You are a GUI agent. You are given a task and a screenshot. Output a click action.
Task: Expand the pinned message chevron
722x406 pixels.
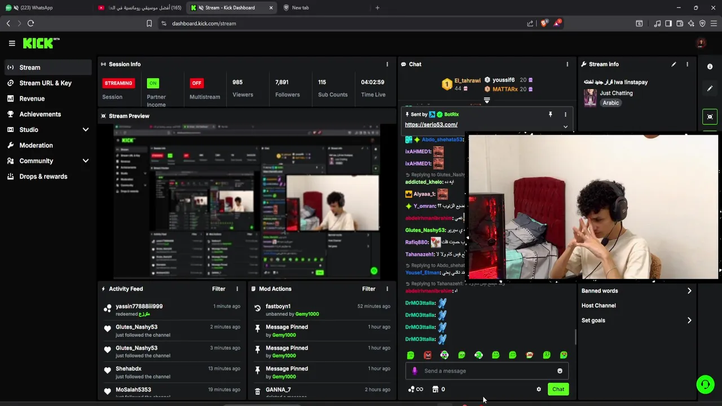[x=565, y=127]
